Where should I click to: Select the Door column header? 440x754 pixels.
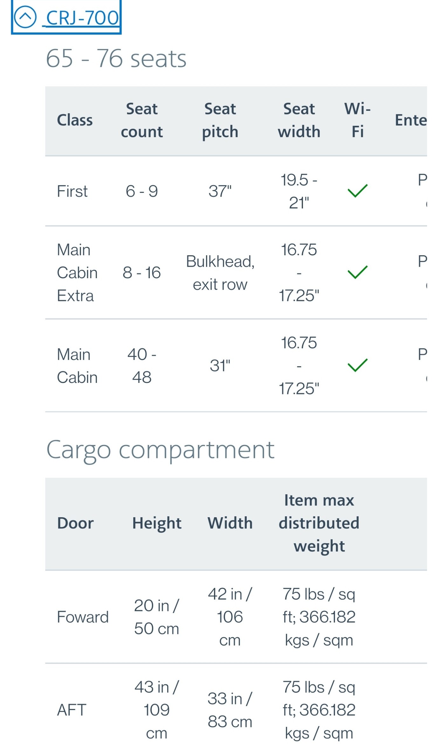click(75, 523)
